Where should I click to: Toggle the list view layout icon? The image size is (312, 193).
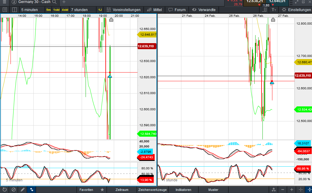[x=5, y=10]
